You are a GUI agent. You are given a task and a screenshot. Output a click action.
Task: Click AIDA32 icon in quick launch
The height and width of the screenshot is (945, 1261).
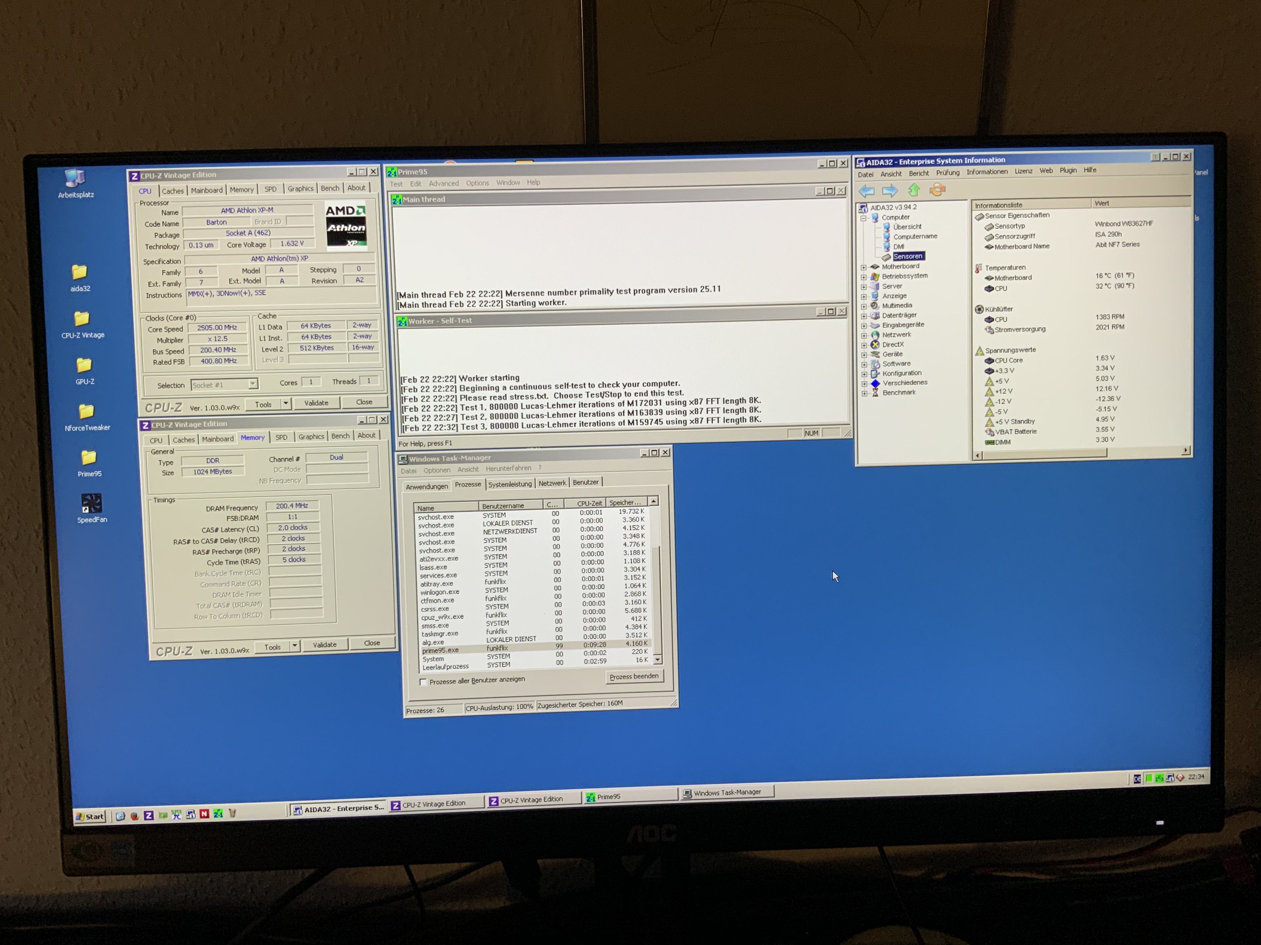tap(190, 815)
